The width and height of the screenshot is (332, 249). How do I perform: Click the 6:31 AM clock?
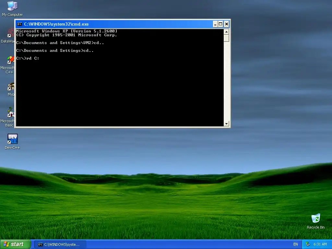coord(320,244)
